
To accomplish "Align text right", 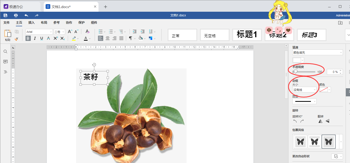I will point(114,38).
